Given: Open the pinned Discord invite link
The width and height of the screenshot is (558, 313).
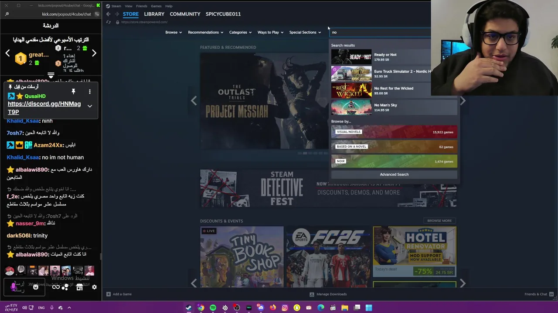Looking at the screenshot, I should [44, 108].
